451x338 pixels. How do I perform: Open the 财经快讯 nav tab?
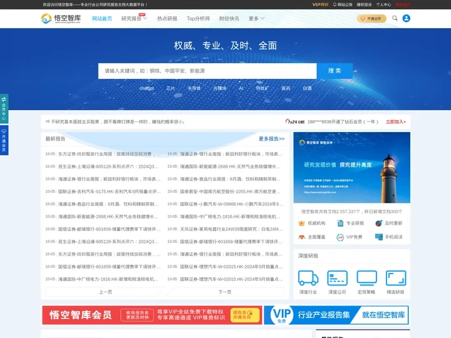pos(229,19)
